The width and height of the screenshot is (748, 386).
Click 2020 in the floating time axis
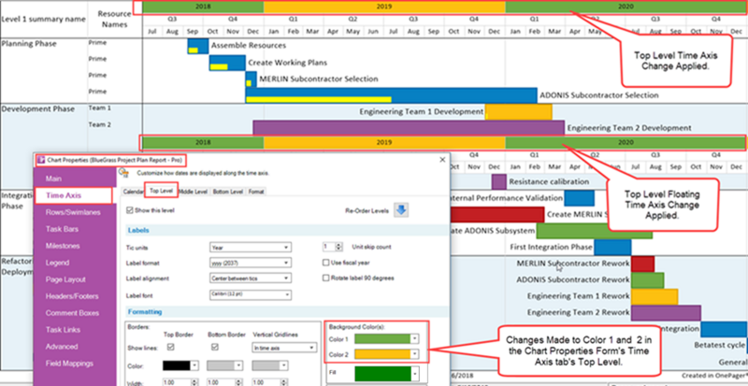(626, 142)
